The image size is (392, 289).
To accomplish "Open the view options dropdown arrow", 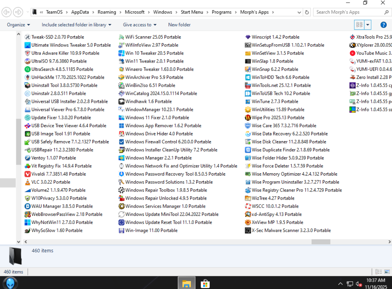I will click(368, 25).
